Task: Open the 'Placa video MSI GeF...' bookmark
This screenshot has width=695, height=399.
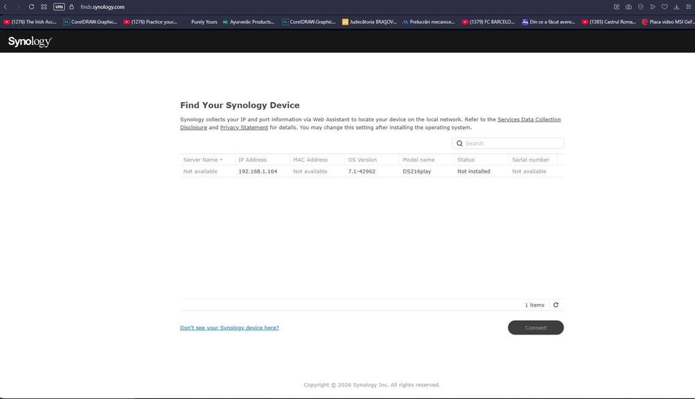Action: [668, 22]
